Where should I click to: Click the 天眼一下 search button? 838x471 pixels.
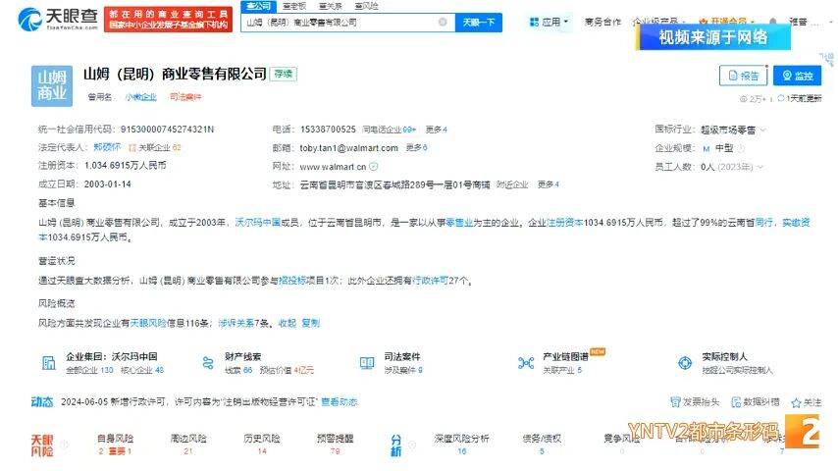[x=479, y=23]
